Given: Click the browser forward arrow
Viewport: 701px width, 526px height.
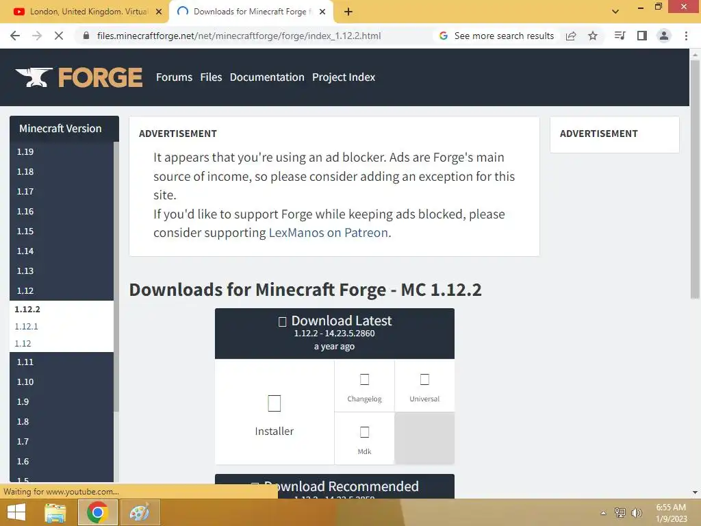Looking at the screenshot, I should point(37,36).
